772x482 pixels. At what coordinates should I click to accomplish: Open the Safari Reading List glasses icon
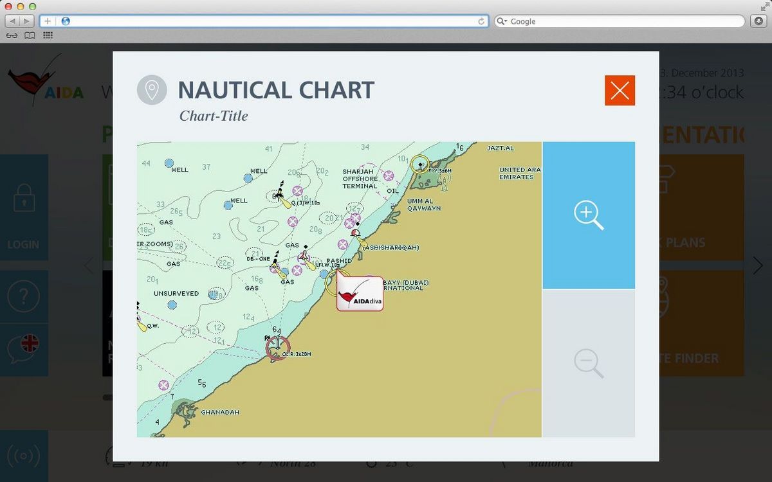pyautogui.click(x=12, y=36)
